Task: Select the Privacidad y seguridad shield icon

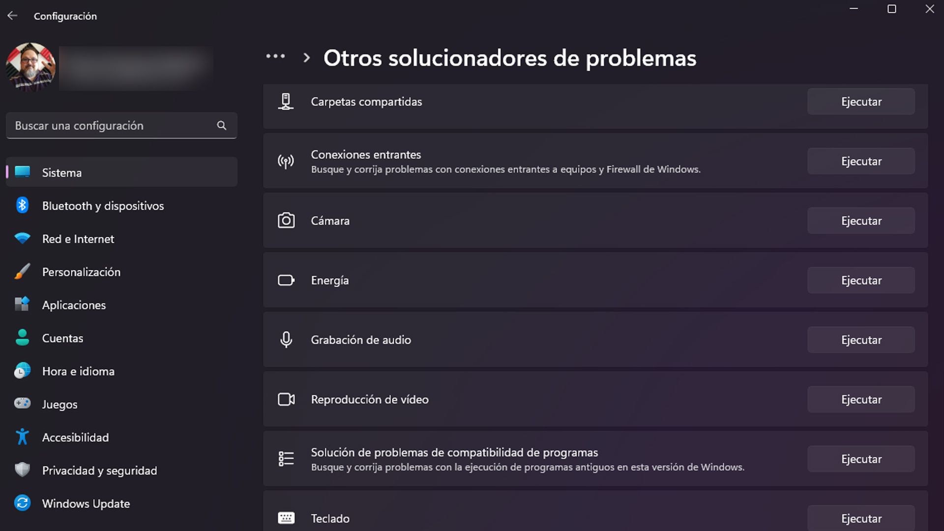Action: pos(22,470)
